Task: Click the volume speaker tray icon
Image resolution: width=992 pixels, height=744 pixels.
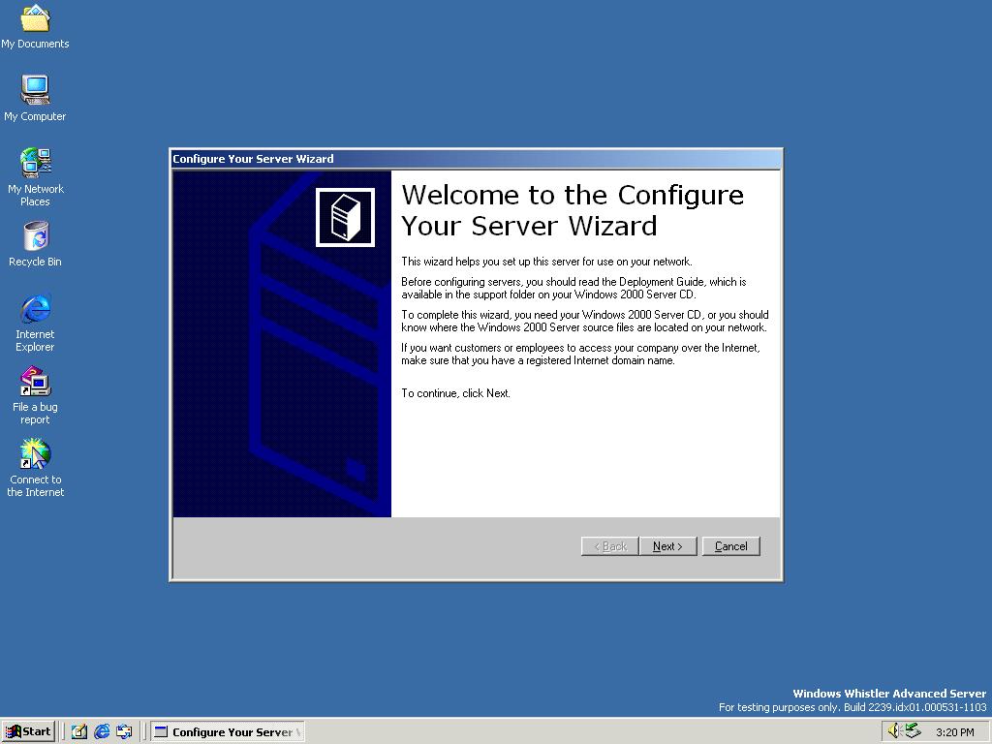Action: (x=893, y=731)
